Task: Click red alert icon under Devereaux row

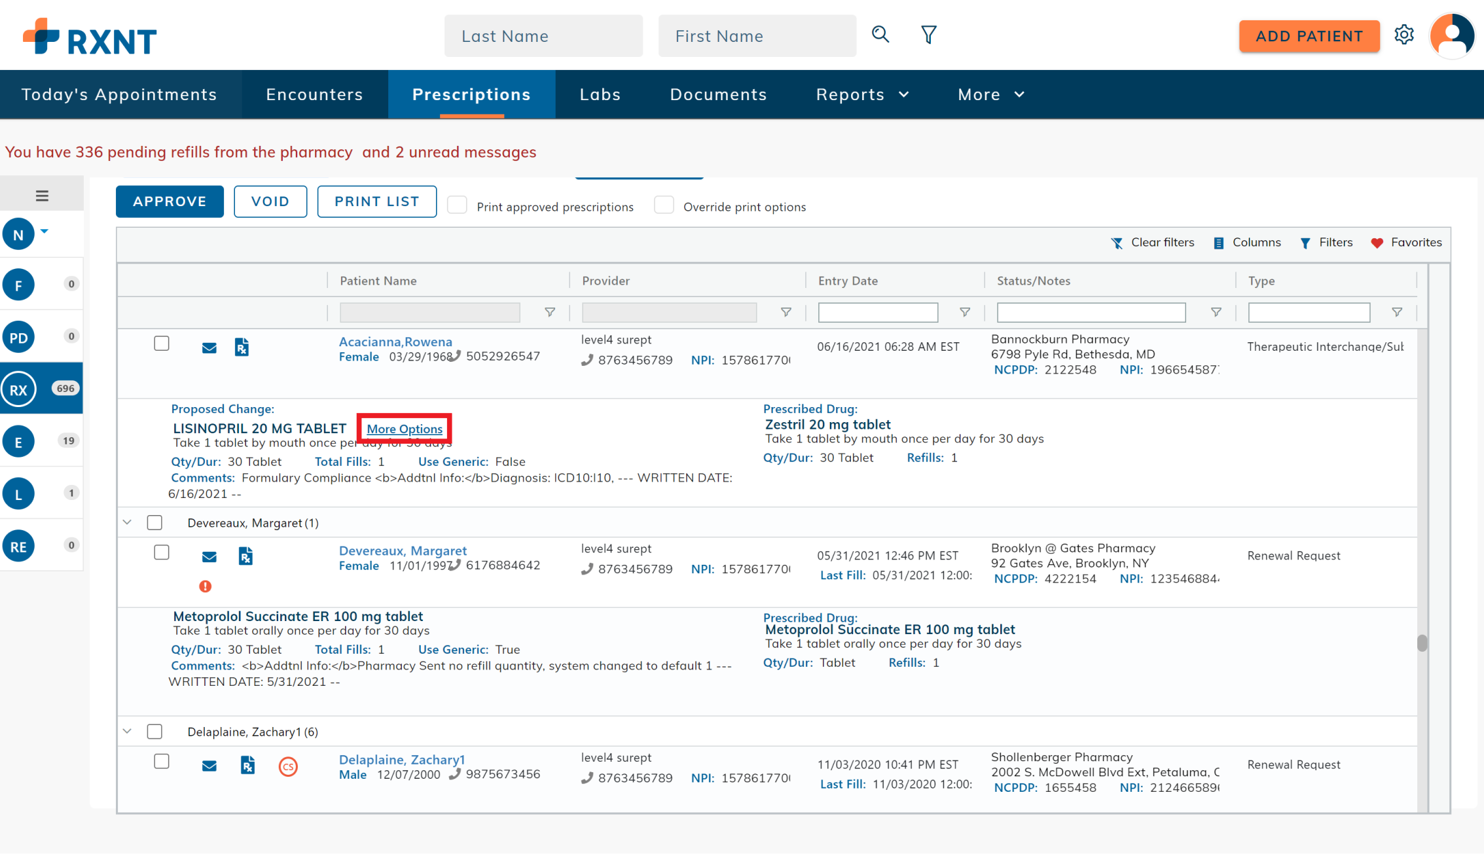Action: point(206,586)
